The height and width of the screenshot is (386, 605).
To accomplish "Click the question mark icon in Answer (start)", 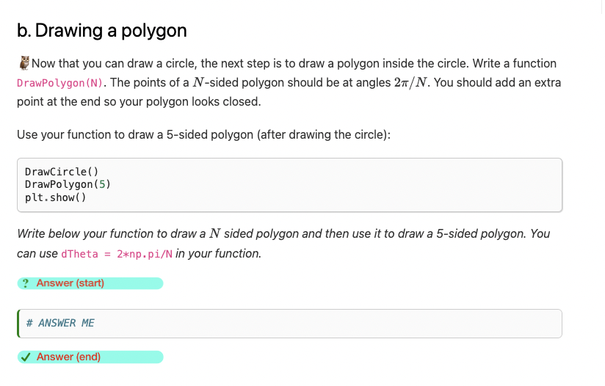I will (26, 283).
